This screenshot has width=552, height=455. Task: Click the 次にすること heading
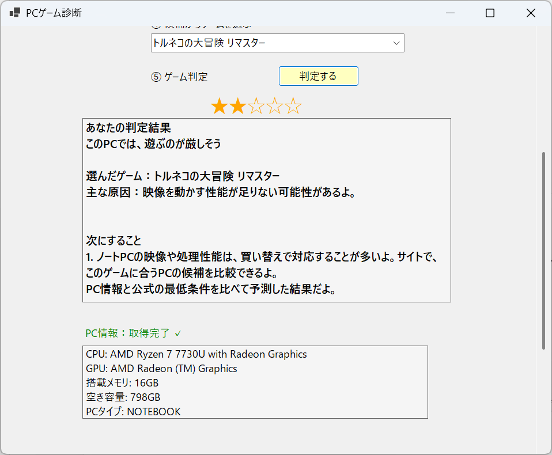point(114,241)
